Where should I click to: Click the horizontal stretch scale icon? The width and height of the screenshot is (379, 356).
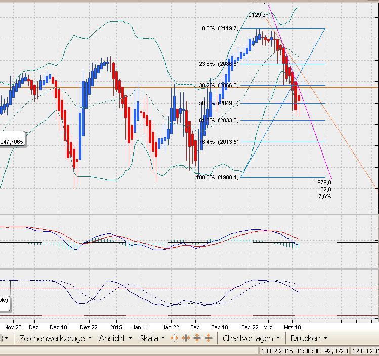click(175, 338)
